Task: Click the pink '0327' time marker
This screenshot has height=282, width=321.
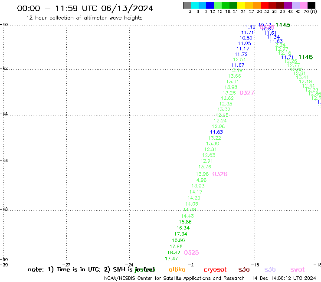Action: 247,93
